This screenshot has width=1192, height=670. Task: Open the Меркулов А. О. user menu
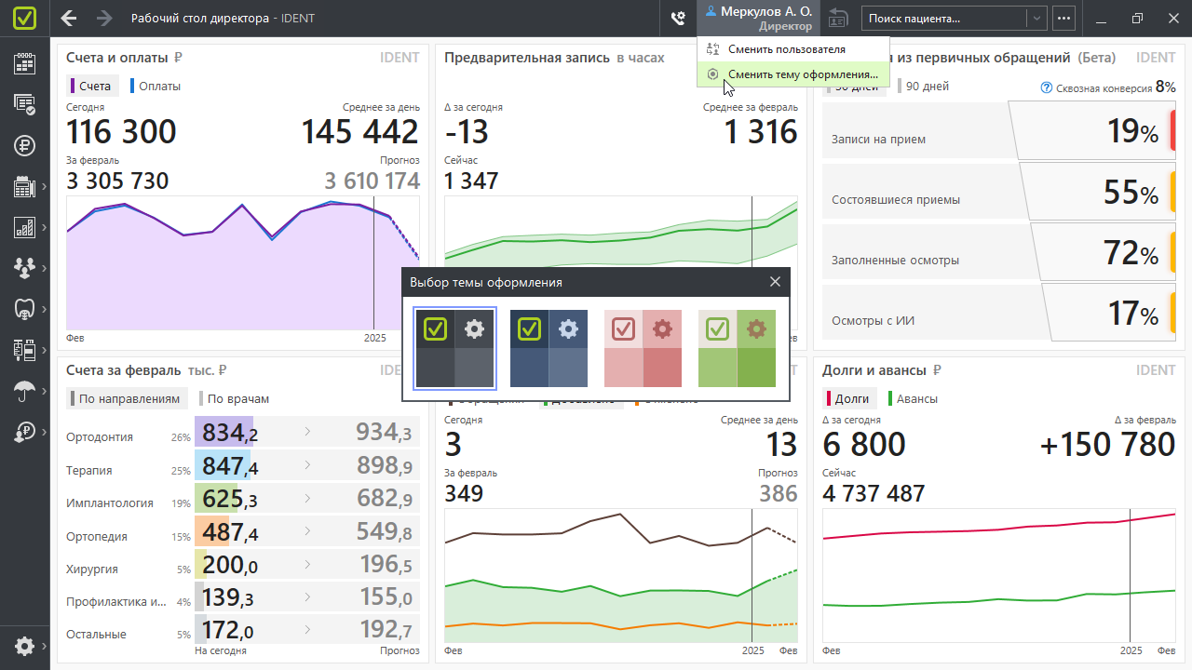[758, 18]
